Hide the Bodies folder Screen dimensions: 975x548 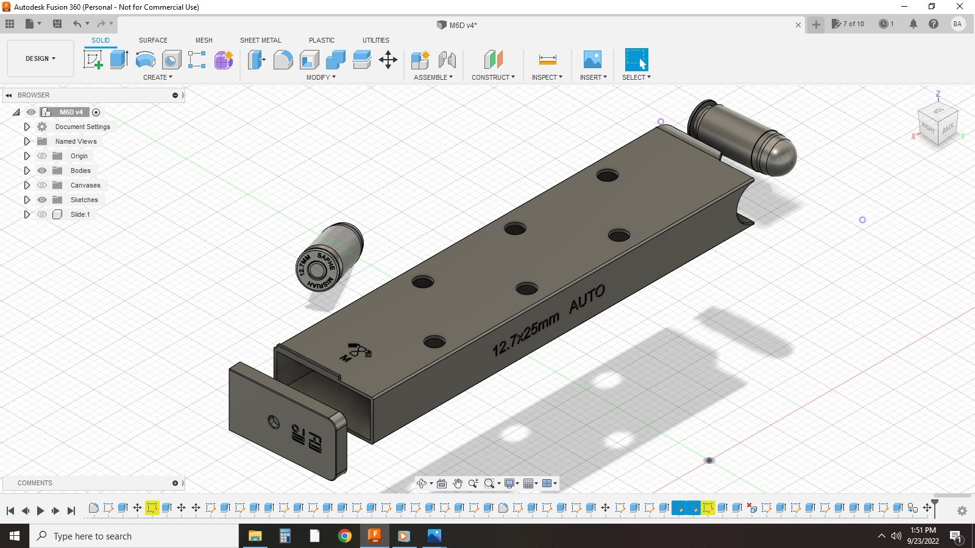[x=42, y=170]
